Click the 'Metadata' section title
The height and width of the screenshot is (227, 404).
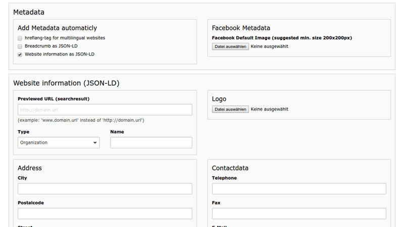29,12
